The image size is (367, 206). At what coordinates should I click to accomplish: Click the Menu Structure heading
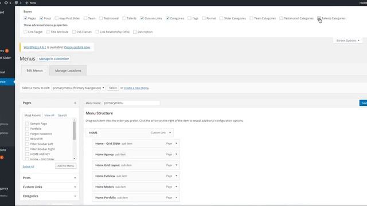coord(99,113)
